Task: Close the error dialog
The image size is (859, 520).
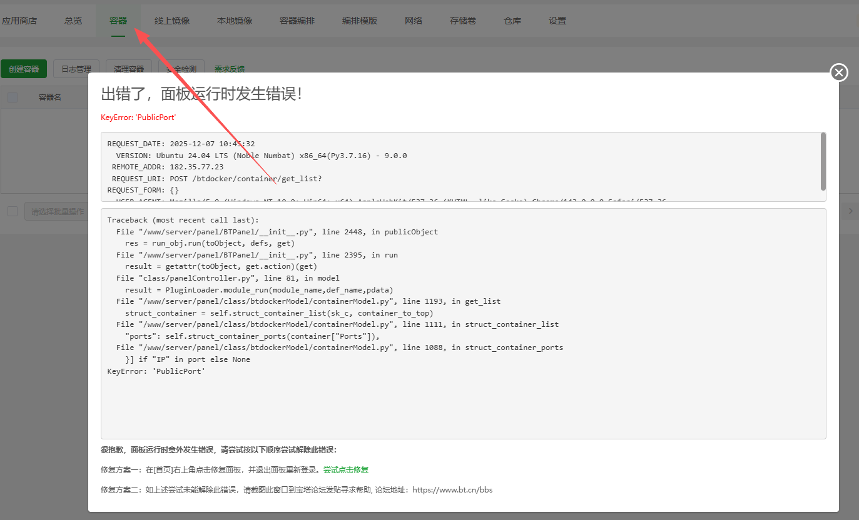Action: tap(838, 72)
